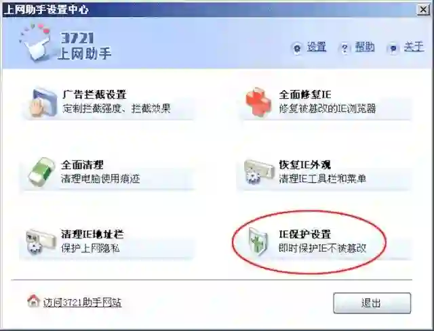Select the 广告拦截设置 heading text
This screenshot has height=331, width=434.
click(94, 95)
